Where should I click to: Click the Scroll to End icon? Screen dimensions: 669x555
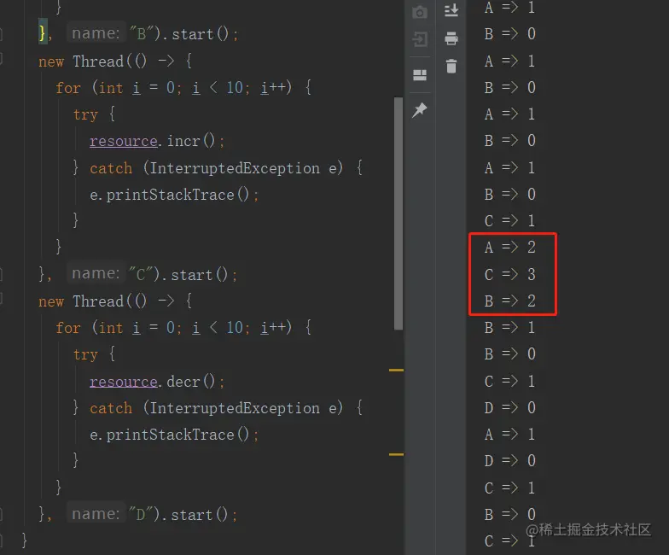click(x=451, y=10)
